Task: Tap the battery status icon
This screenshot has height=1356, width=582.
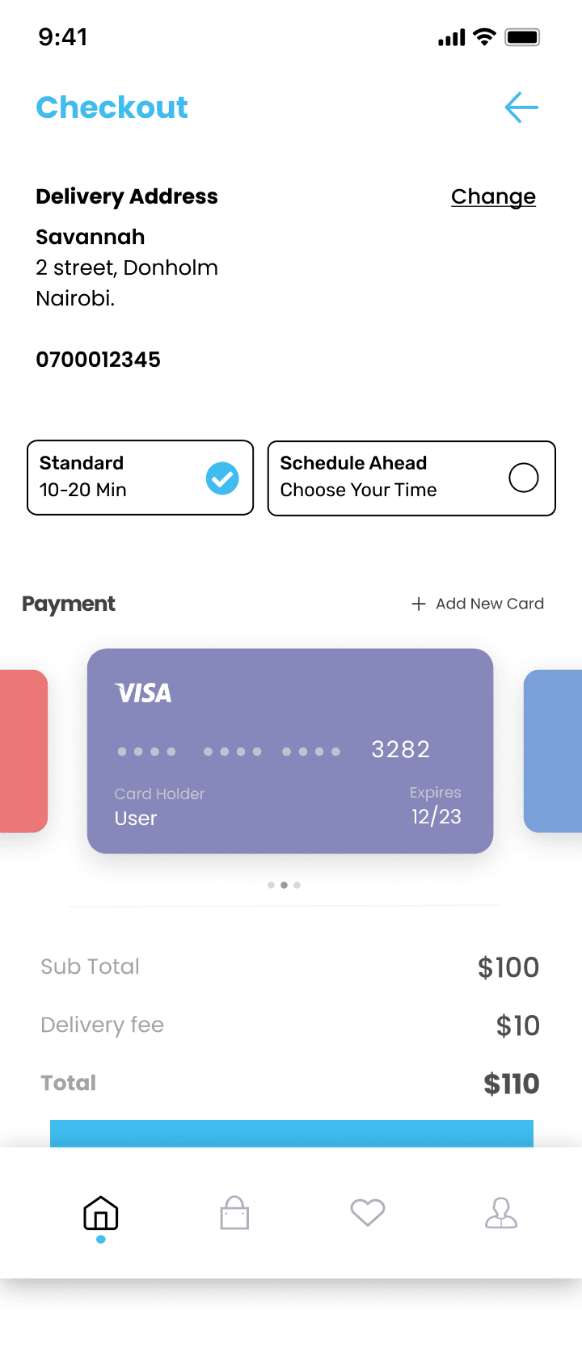Action: click(522, 37)
